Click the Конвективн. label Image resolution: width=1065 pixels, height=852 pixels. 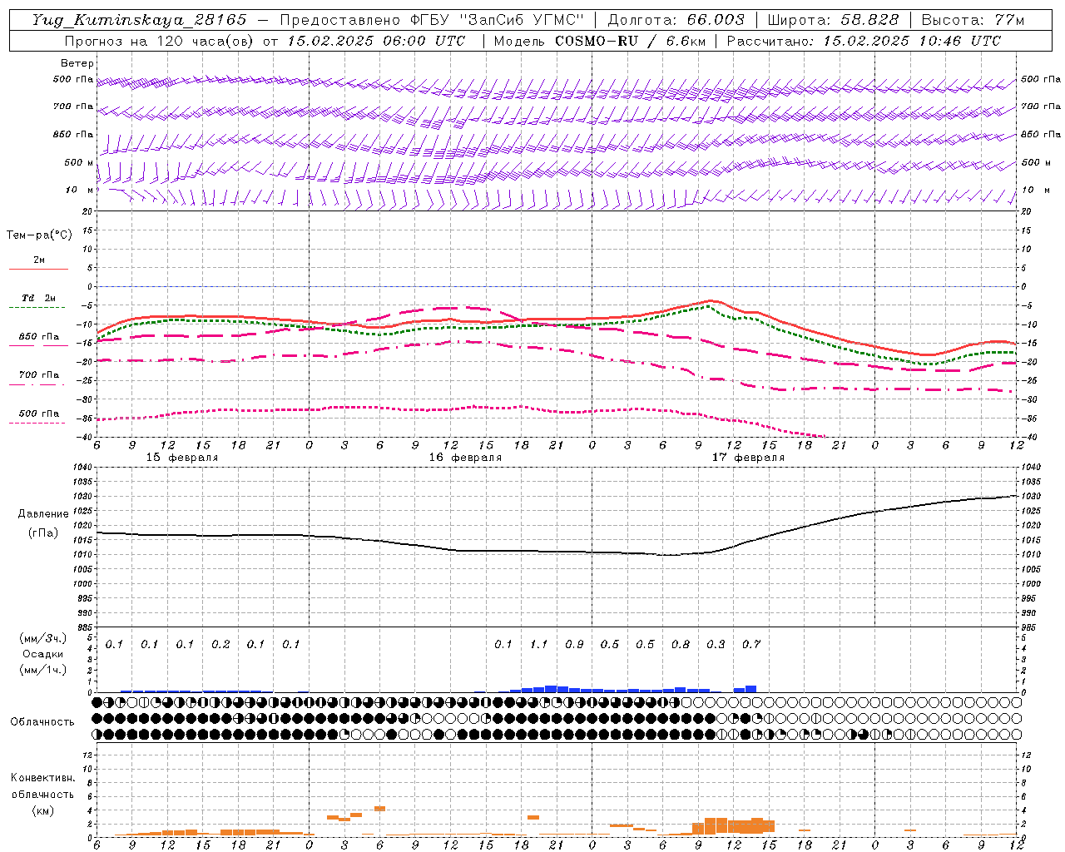click(43, 778)
